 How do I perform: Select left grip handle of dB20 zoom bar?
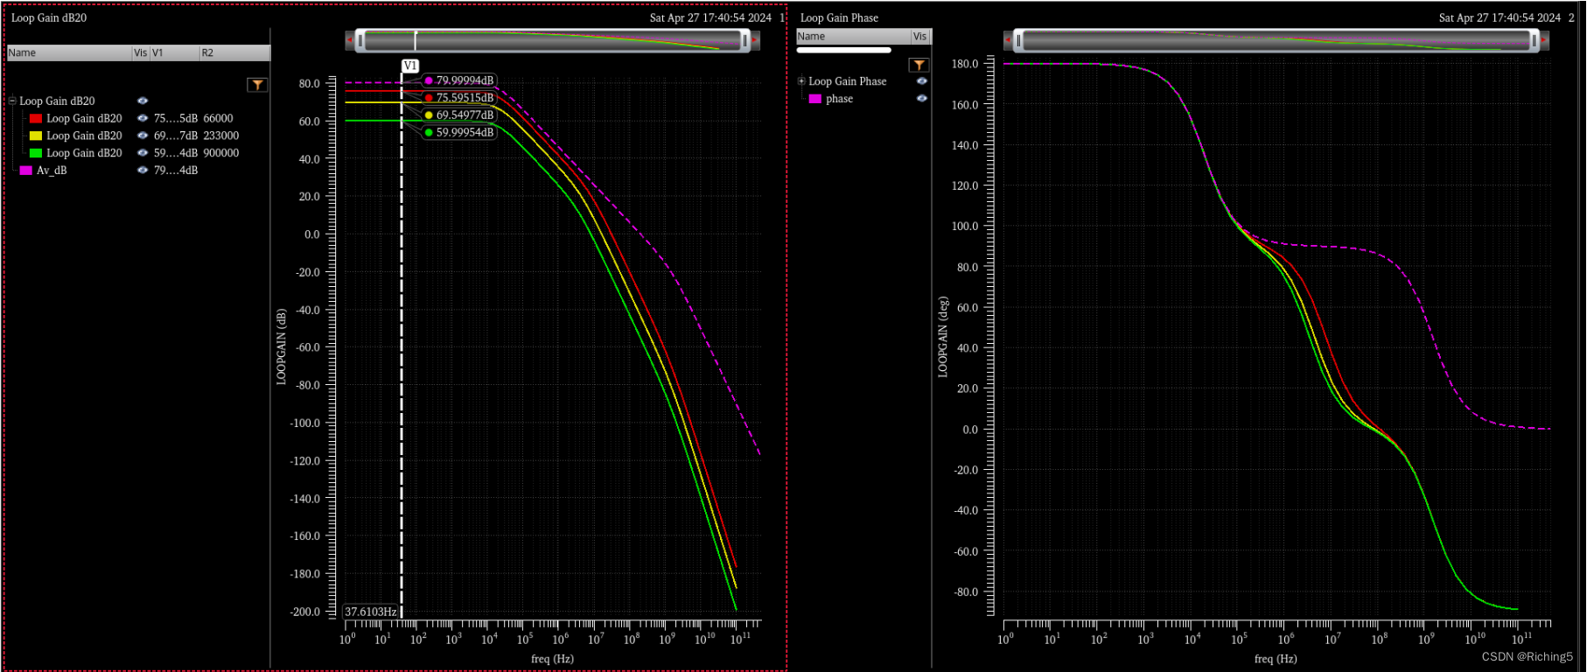360,40
